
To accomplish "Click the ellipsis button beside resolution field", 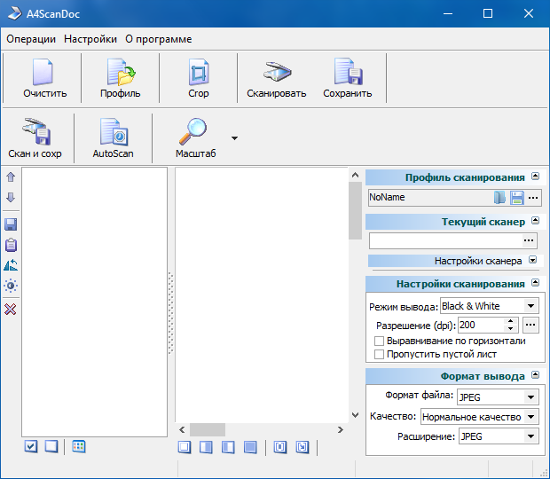I will 531,326.
